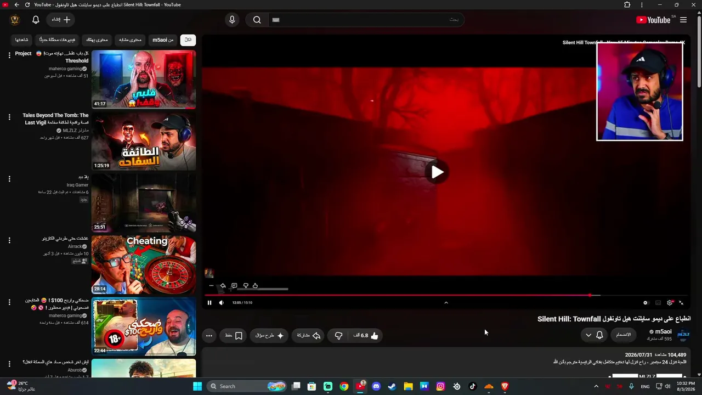Select the 'شاهدتها' filter chip

[x=22, y=39]
